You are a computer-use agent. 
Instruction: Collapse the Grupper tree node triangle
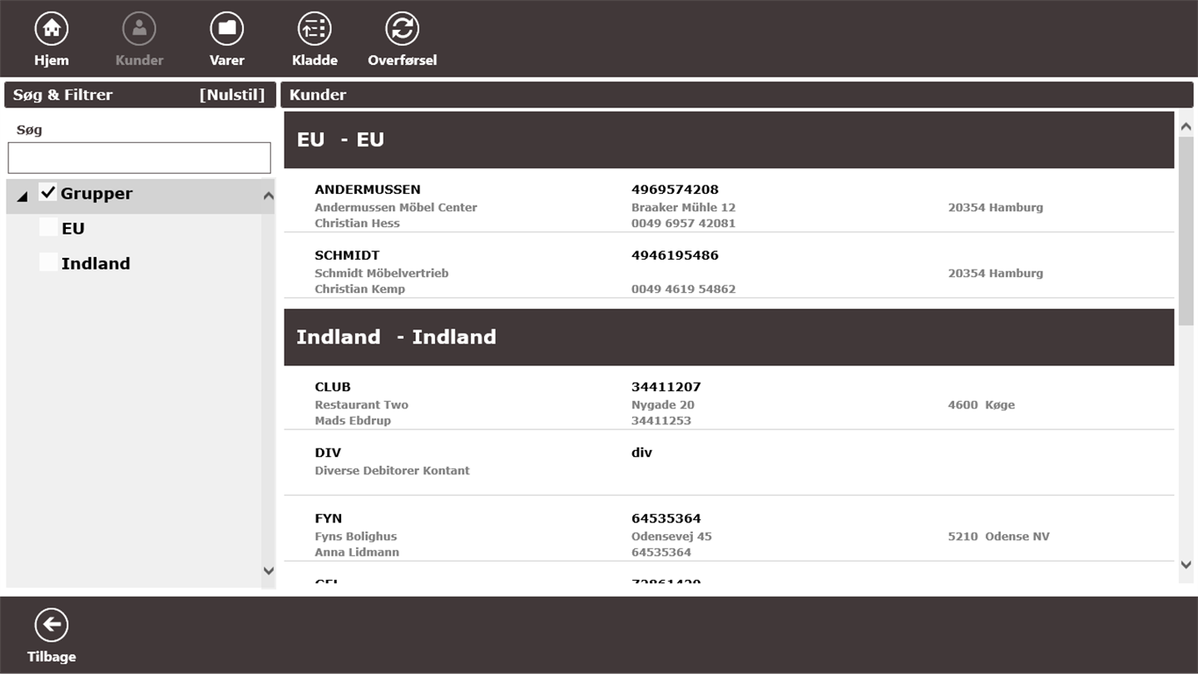tap(22, 196)
